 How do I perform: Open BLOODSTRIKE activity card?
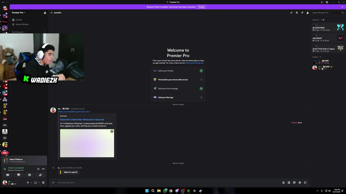[x=328, y=27]
